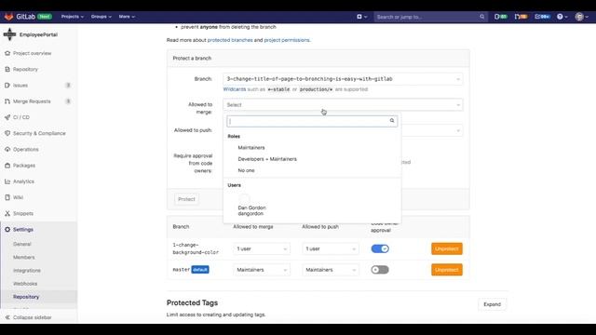Open the Projects menu in the top bar
Viewport: 596px width, 335px height.
point(73,17)
